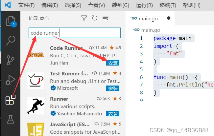The width and height of the screenshot is (214, 136).
Task: Click publisher name Jun Han
Action: (x=59, y=63)
